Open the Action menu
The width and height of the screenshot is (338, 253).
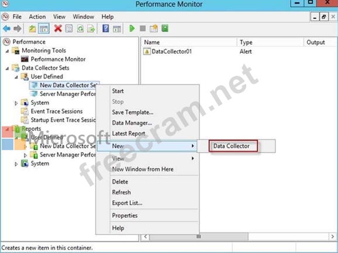tap(37, 16)
